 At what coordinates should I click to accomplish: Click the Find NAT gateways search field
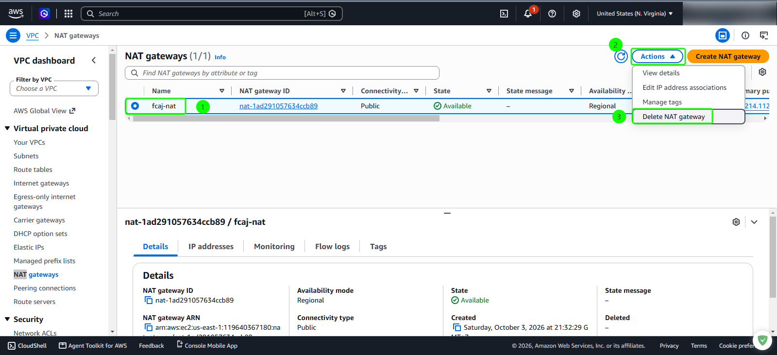tap(282, 73)
